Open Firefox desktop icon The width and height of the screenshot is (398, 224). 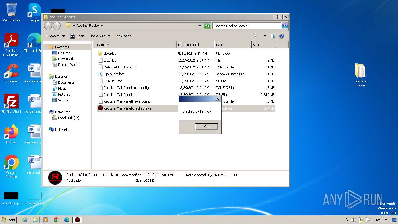[11, 134]
